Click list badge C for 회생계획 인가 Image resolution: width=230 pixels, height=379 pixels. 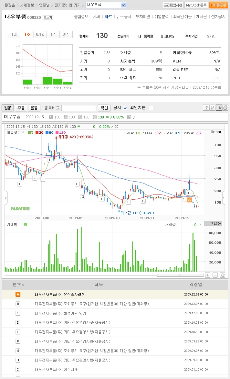[18, 313]
